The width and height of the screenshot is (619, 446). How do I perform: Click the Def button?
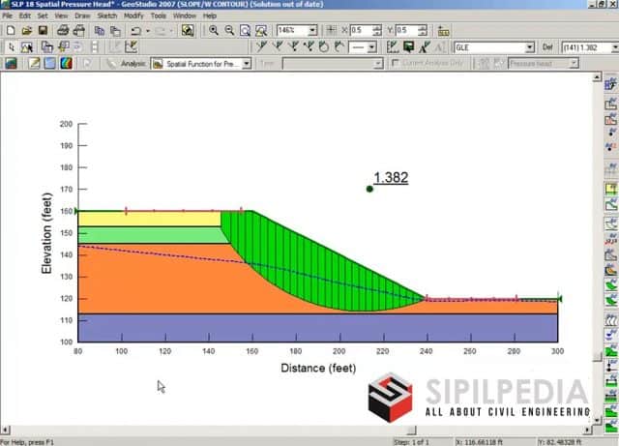[550, 46]
